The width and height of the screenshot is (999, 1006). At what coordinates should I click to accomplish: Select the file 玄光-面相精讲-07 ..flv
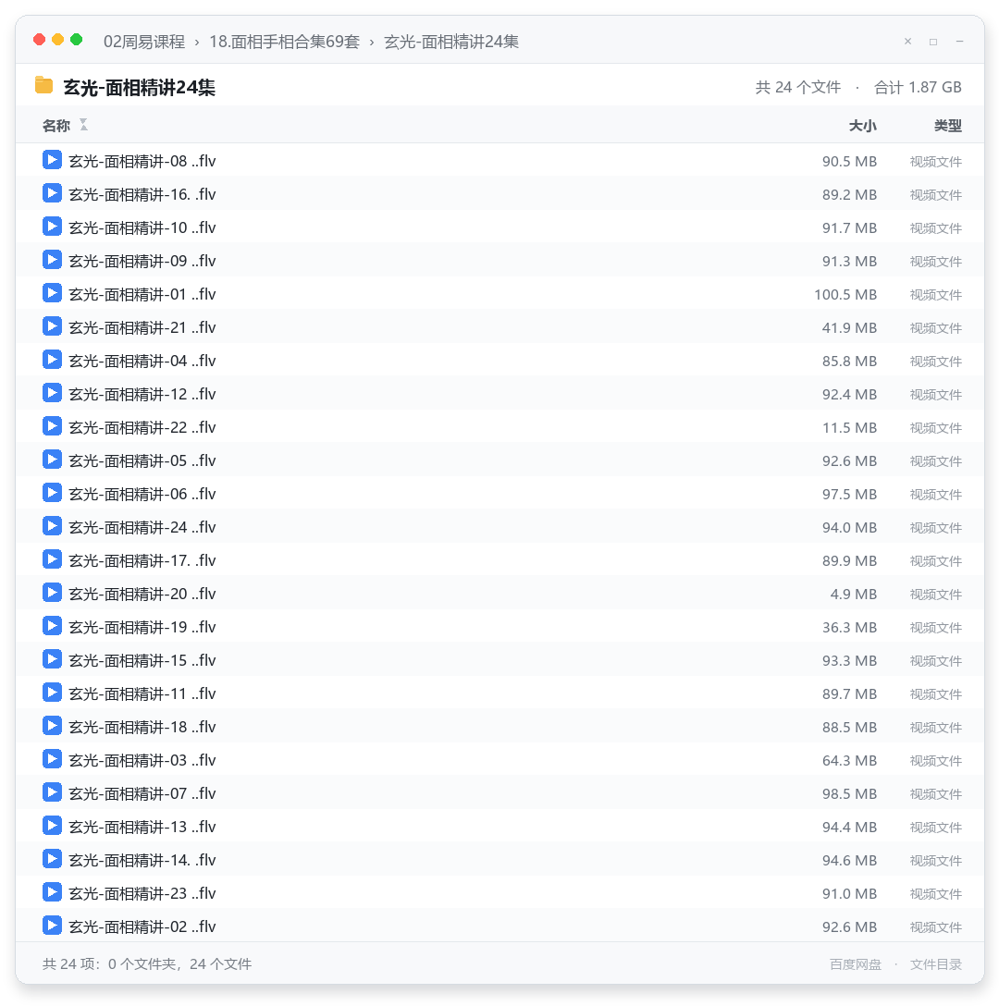(x=499, y=793)
